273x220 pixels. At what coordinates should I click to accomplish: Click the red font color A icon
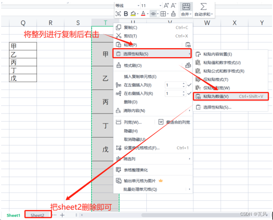pos(143,14)
